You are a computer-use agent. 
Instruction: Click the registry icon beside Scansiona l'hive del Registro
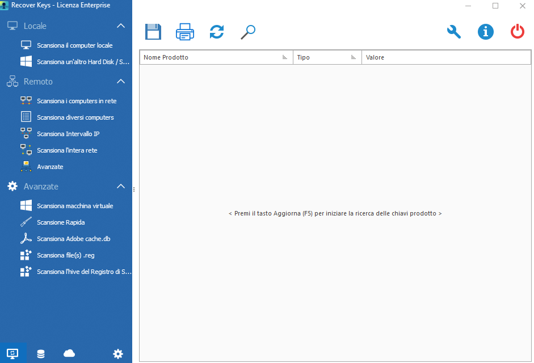(x=26, y=271)
